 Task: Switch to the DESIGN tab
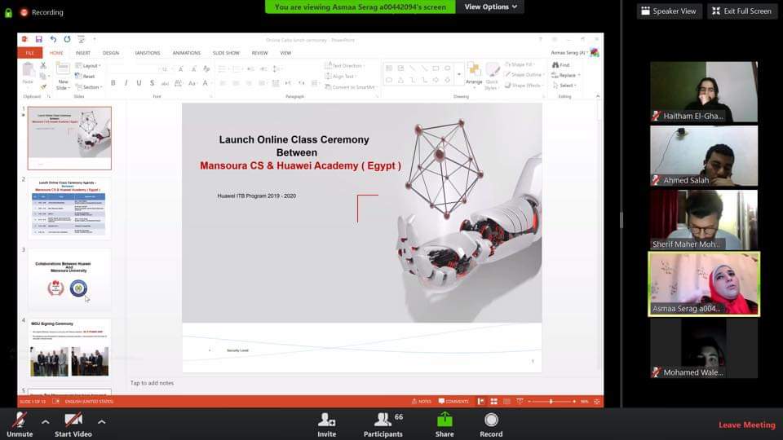111,53
